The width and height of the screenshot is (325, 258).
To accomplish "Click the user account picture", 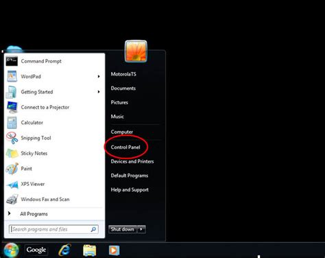I will (x=136, y=51).
